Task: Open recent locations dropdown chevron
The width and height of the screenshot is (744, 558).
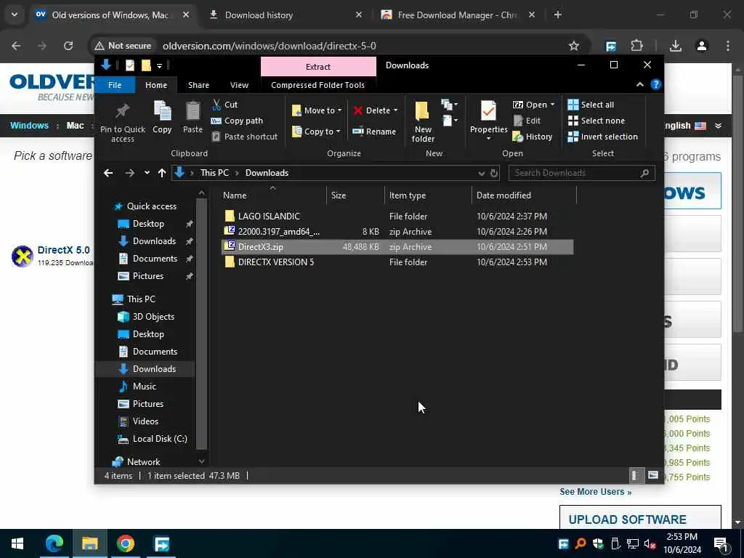Action: pyautogui.click(x=147, y=173)
